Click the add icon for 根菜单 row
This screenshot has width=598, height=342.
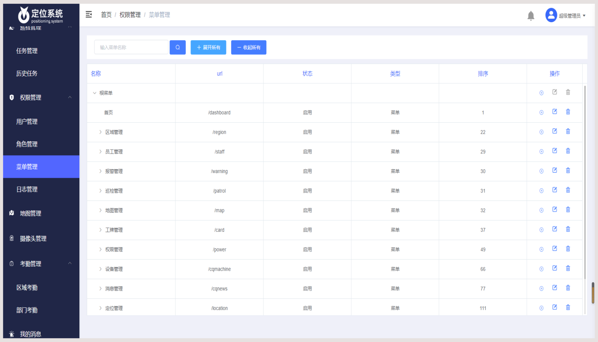click(x=541, y=93)
